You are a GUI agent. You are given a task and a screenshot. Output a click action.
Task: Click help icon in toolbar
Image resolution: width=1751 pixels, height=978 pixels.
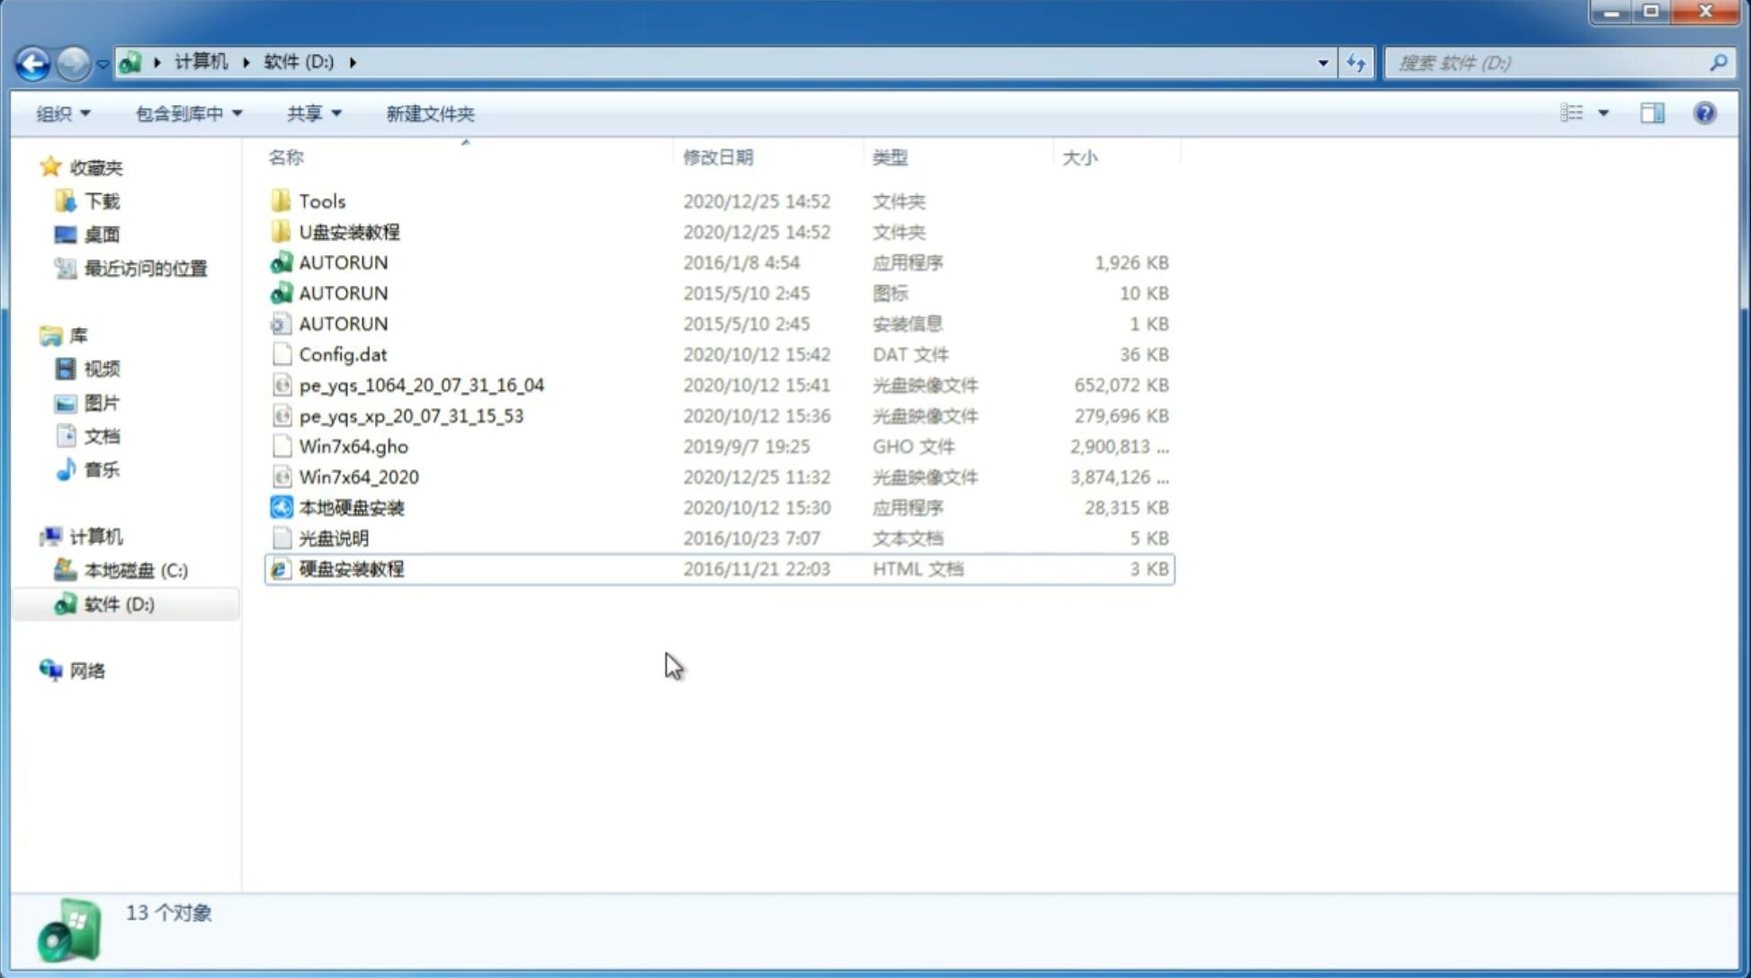(1707, 113)
